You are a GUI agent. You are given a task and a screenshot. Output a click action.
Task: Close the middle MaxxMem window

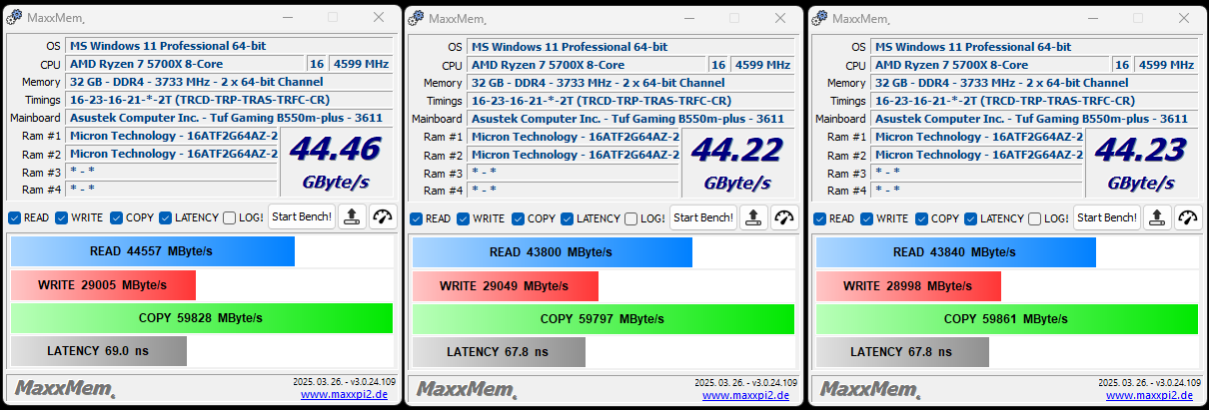click(781, 17)
